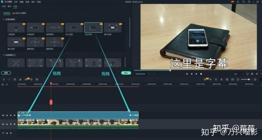The image size is (262, 140).
Task: Select the 旋转出现 keyframe template
Action: 35,42
